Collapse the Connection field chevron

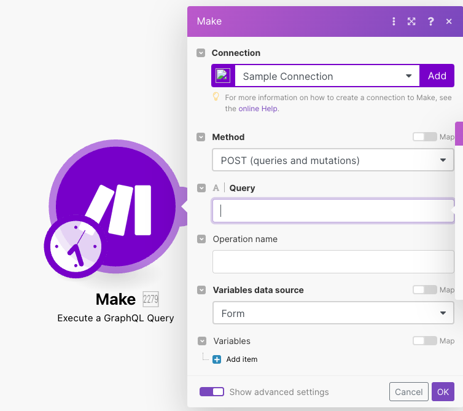(x=201, y=53)
